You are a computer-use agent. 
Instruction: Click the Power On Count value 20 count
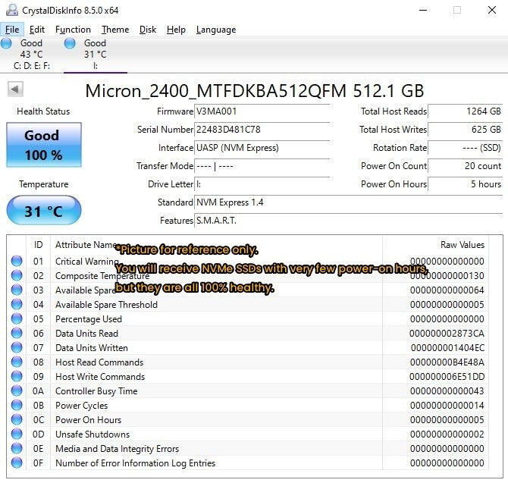[465, 166]
